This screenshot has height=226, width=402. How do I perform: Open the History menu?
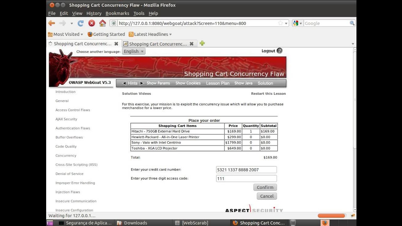pyautogui.click(x=94, y=13)
